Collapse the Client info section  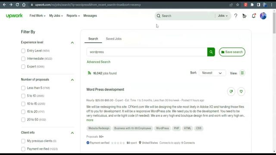pos(72,133)
